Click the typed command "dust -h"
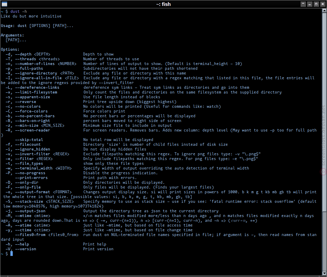Viewport: 327px width, 277px height. click(19, 12)
